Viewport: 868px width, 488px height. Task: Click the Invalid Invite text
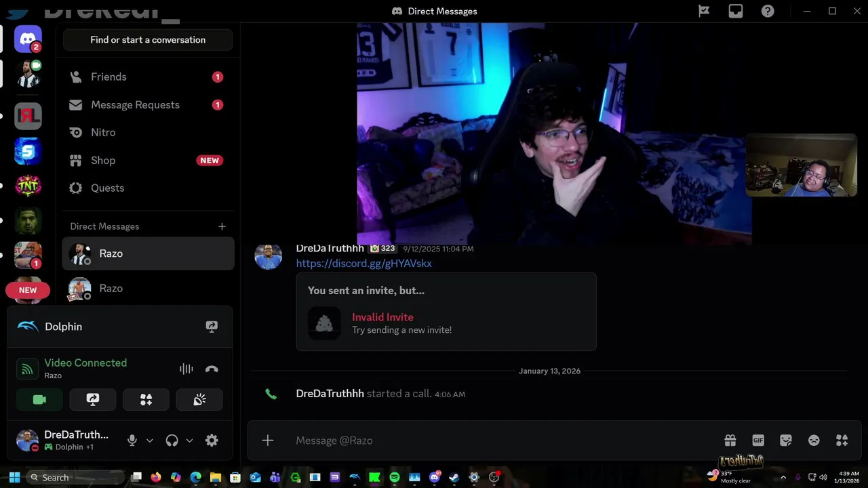click(x=382, y=317)
